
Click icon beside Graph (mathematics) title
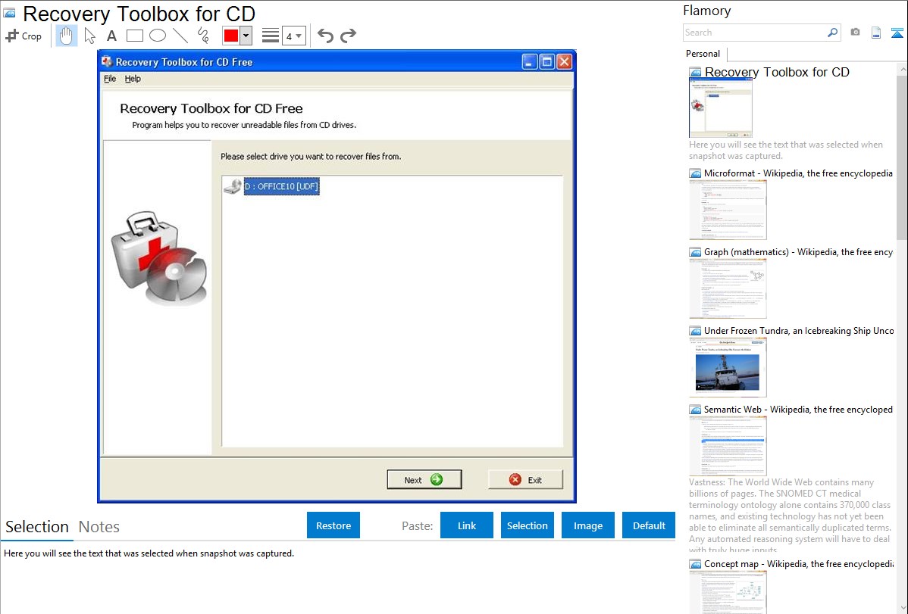coord(695,252)
